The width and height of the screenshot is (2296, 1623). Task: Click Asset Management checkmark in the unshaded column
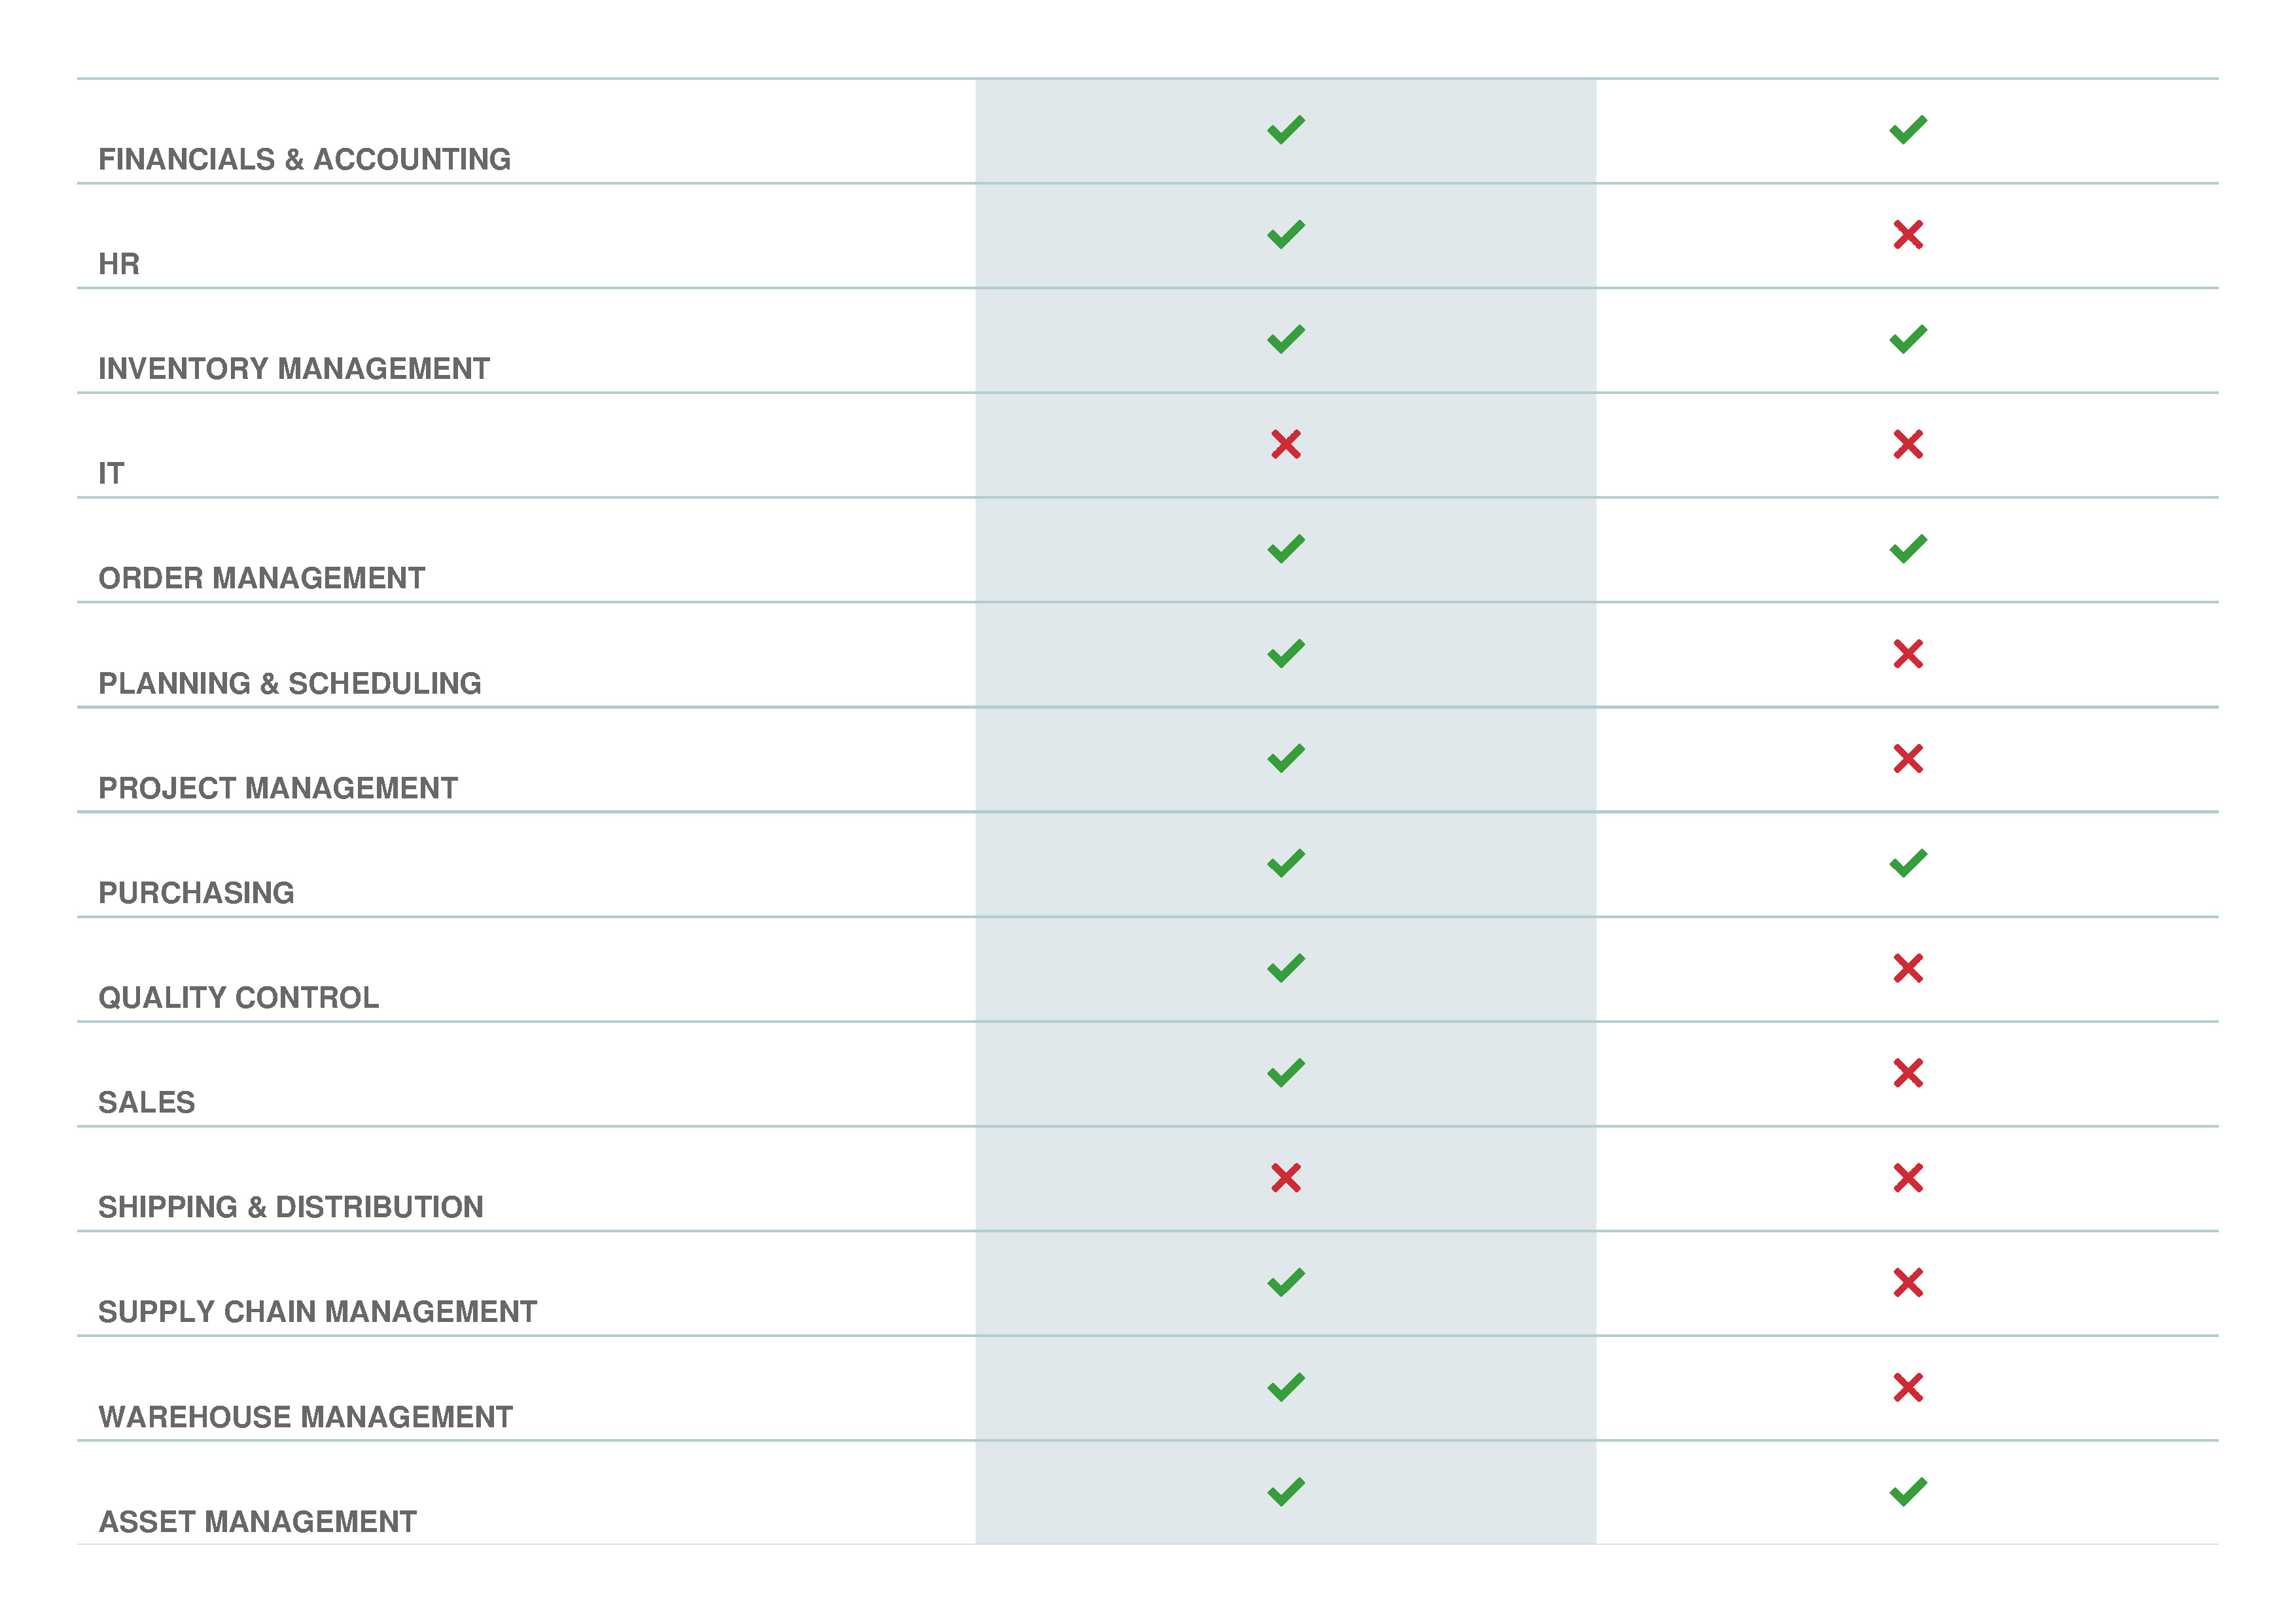tap(1907, 1492)
